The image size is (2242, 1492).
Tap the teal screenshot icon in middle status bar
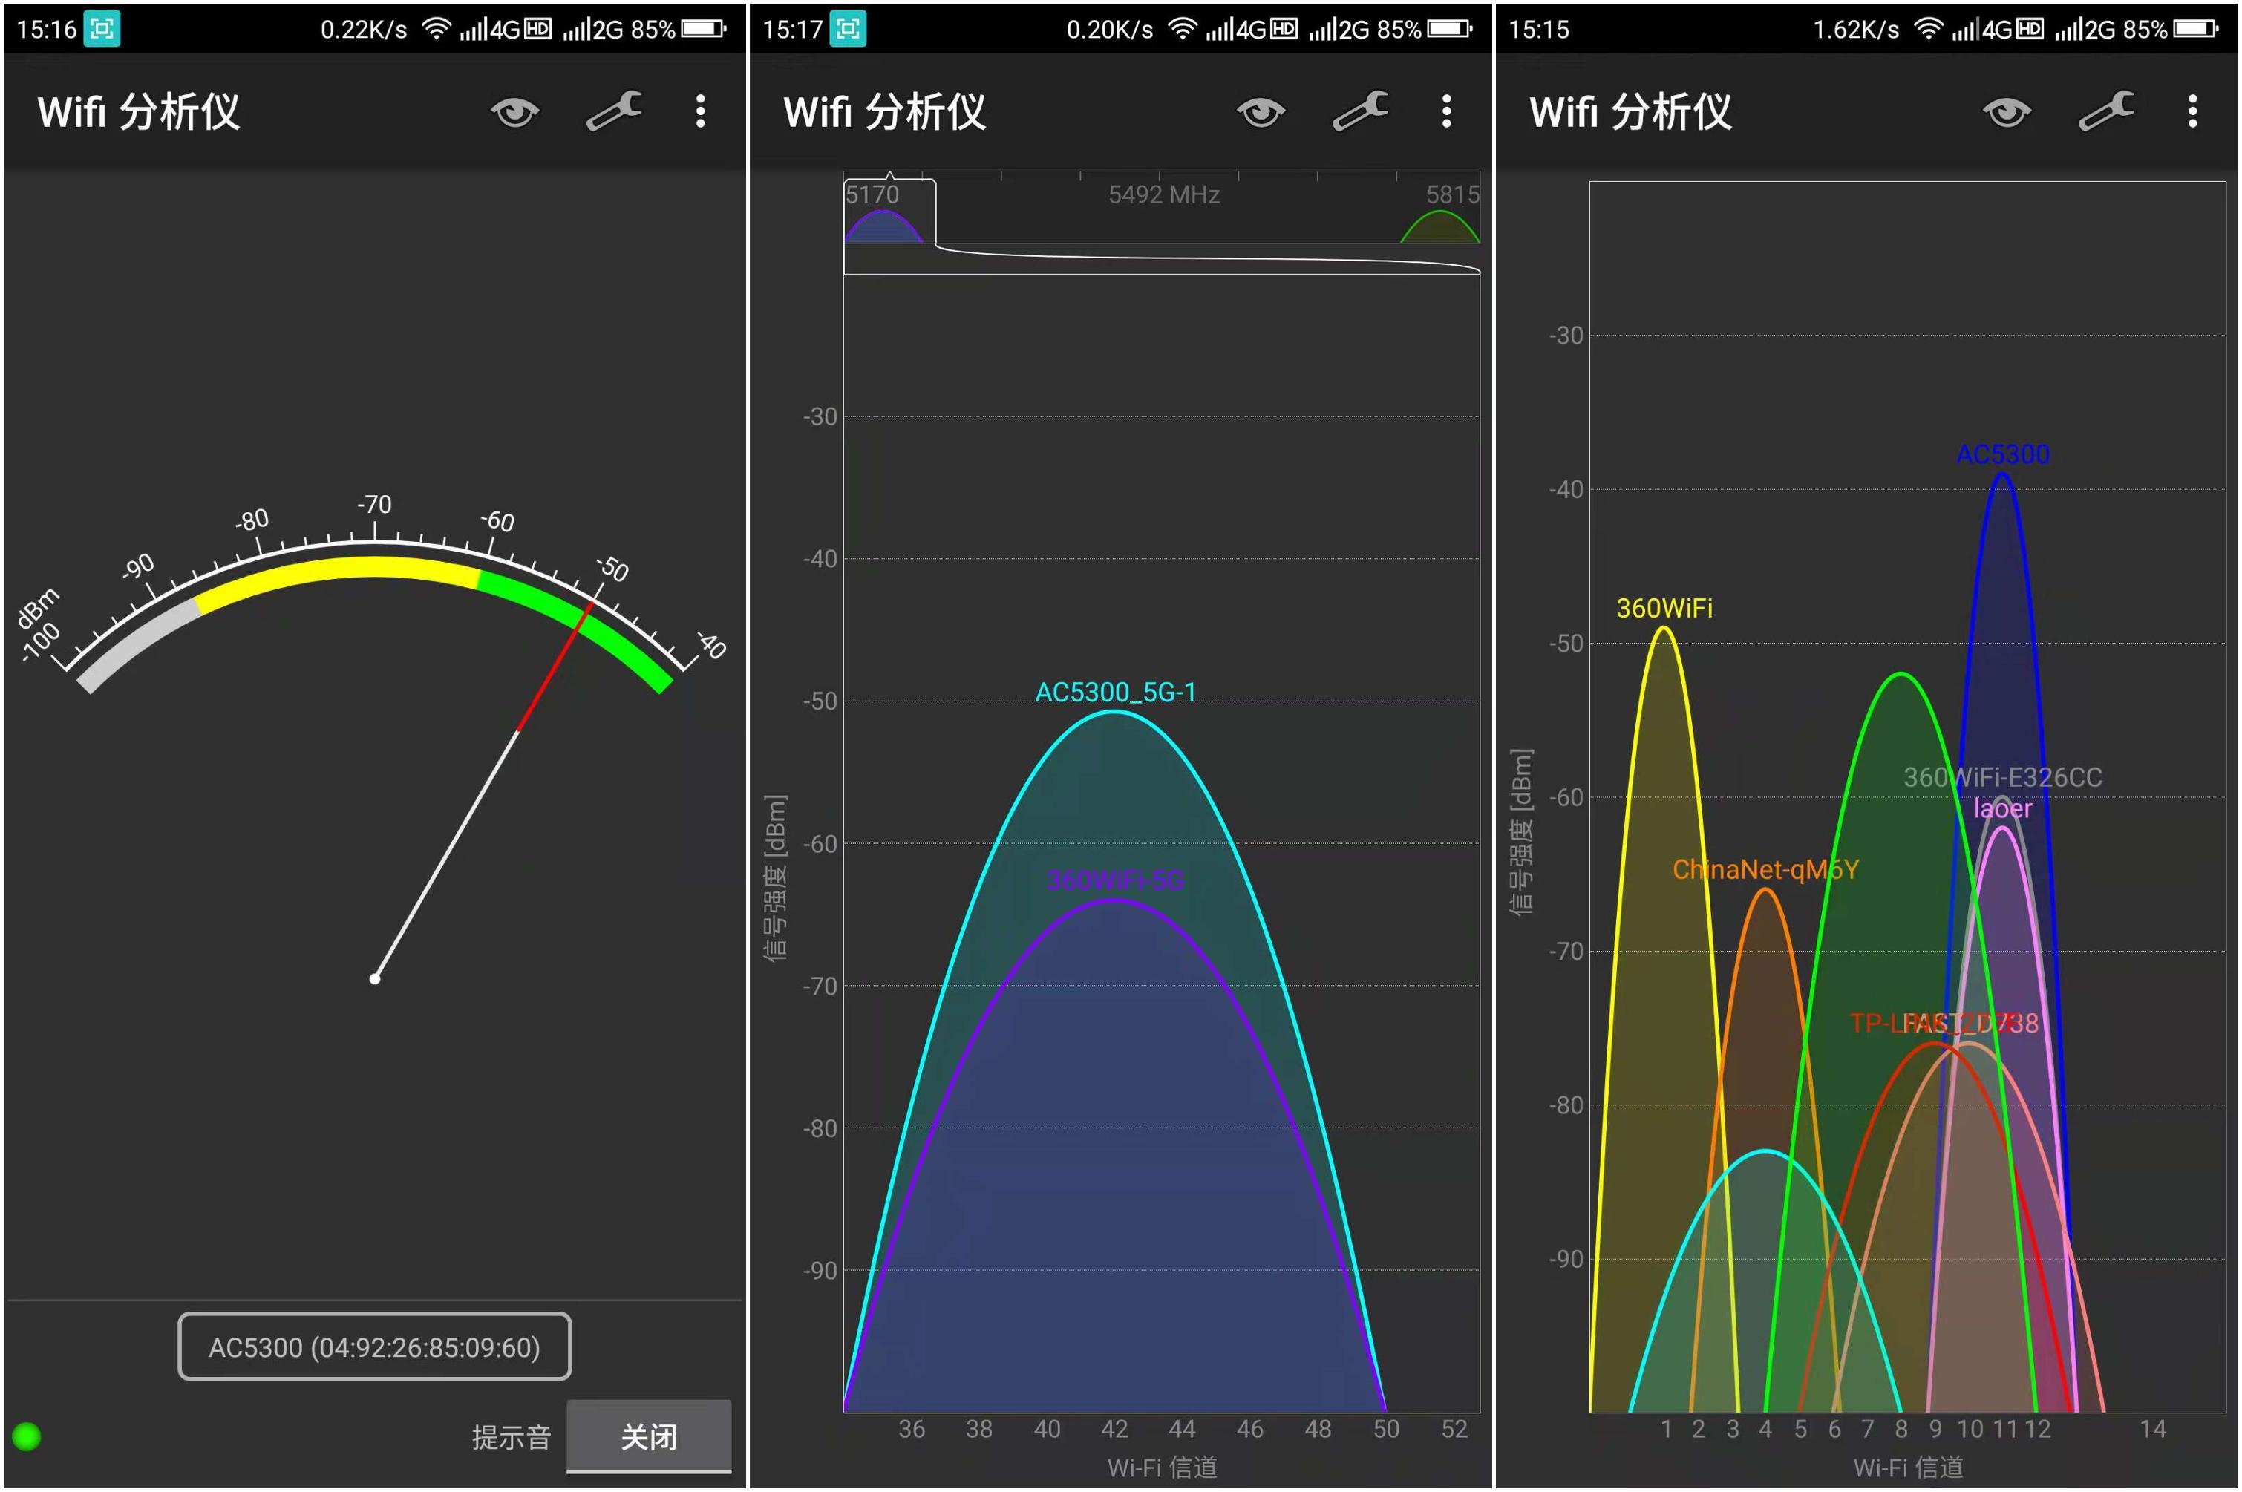848,28
